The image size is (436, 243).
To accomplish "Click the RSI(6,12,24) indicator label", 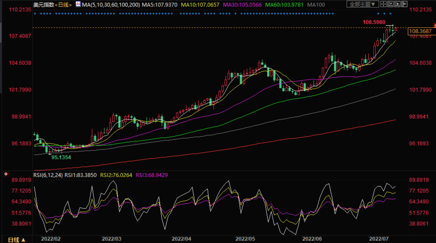I will coord(48,175).
